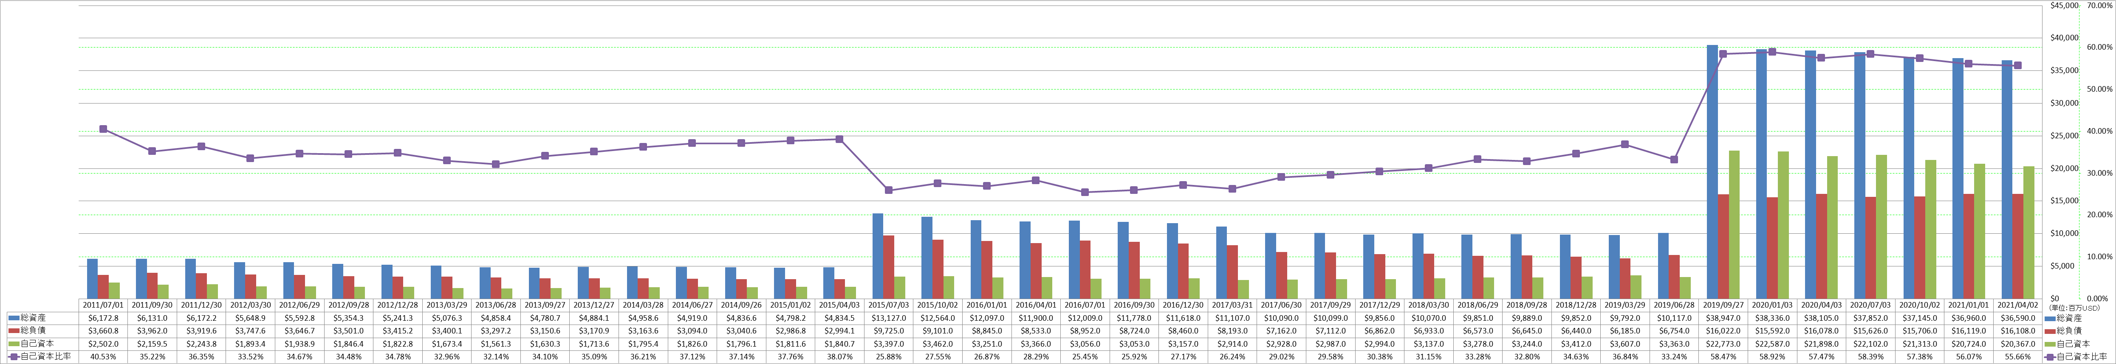The height and width of the screenshot is (364, 2116).
Task: Select the 自己資本 cell $2,502.0
Action: (103, 344)
